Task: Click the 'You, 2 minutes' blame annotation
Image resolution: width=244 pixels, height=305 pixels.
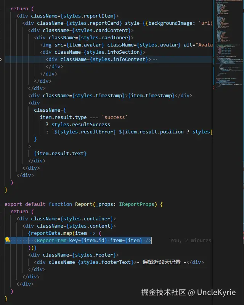Action: point(191,241)
